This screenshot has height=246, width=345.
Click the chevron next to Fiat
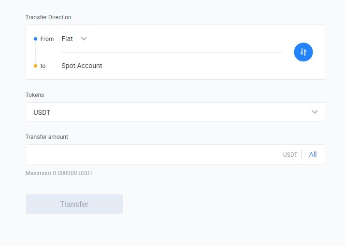84,39
